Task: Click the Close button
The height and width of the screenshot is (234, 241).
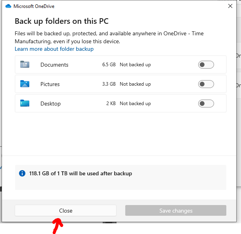Action: (x=66, y=211)
